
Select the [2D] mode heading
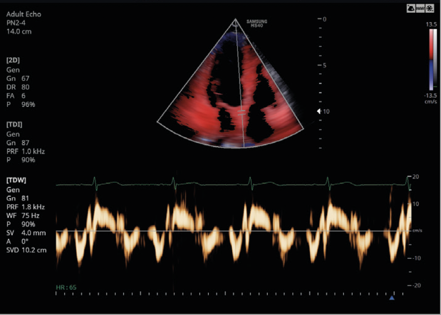click(13, 60)
